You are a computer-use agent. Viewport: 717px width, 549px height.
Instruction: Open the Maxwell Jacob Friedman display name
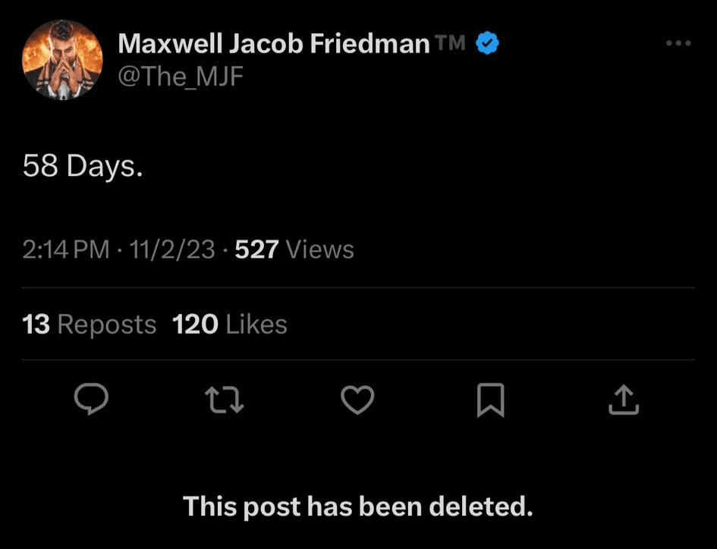click(274, 44)
